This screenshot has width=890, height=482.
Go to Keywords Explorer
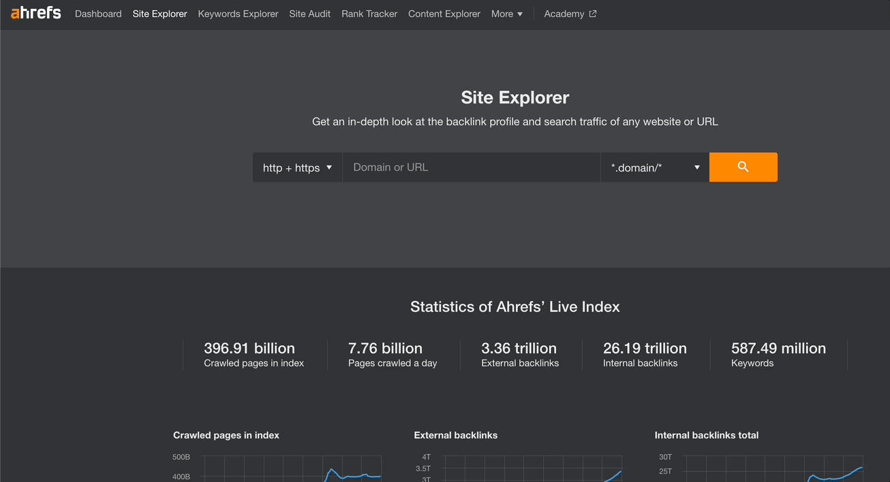pyautogui.click(x=238, y=14)
